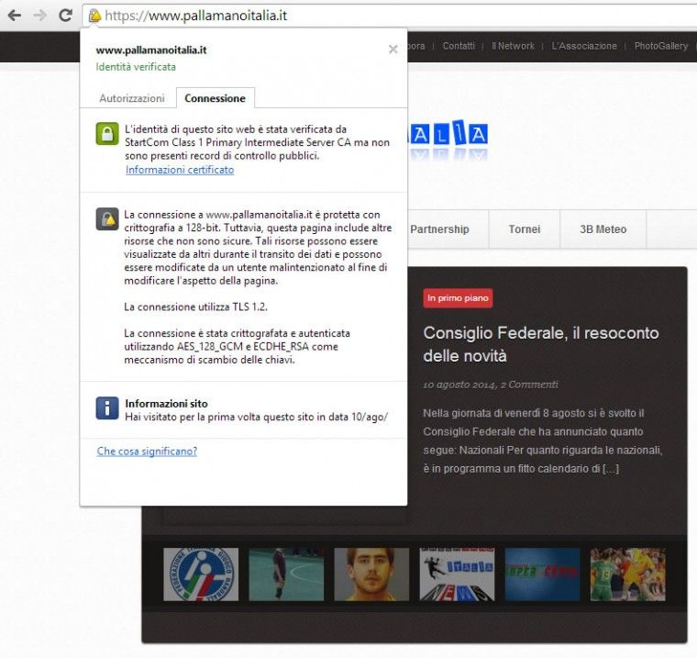Image resolution: width=697 pixels, height=658 pixels.
Task: Click the browser forward arrow
Action: point(40,16)
